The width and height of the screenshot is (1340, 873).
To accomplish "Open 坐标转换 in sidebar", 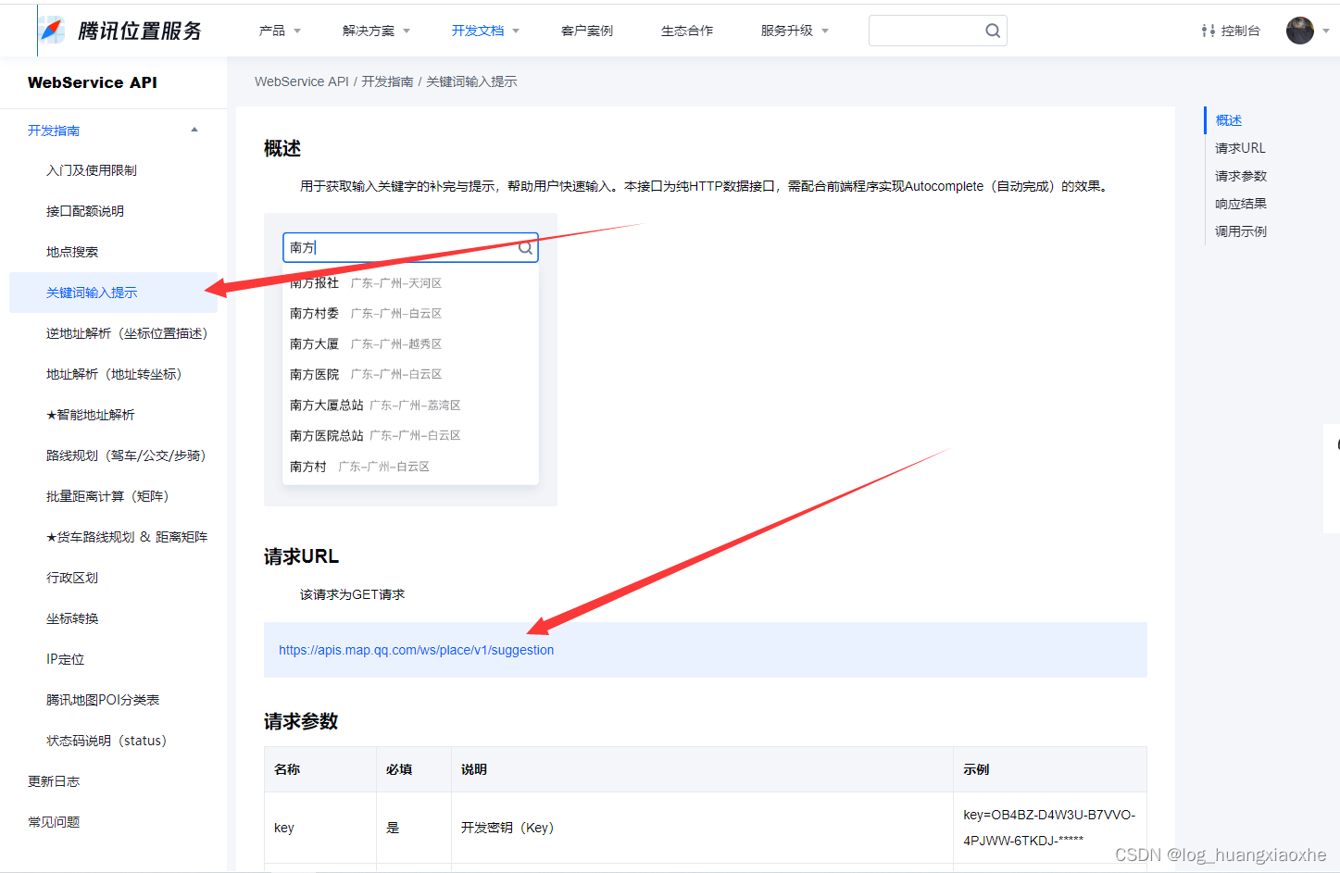I will pos(72,618).
